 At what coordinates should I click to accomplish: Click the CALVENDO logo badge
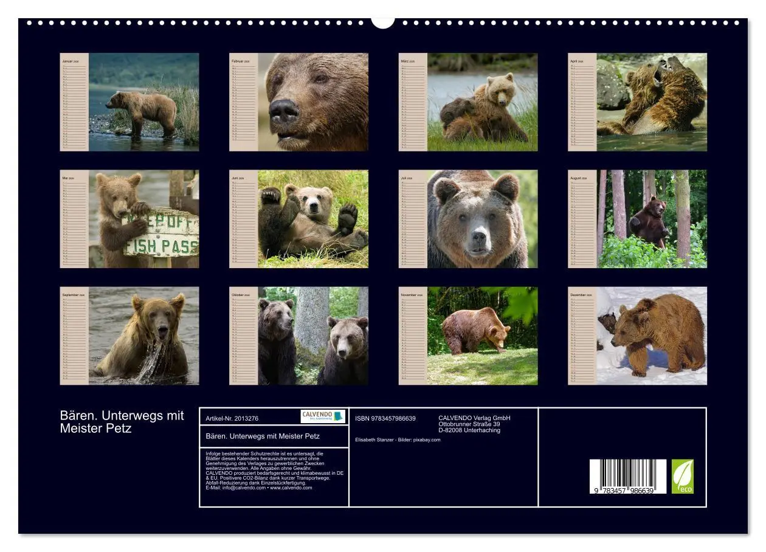323,416
